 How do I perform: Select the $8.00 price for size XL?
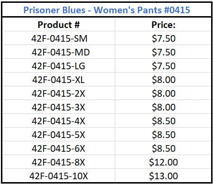pos(164,80)
